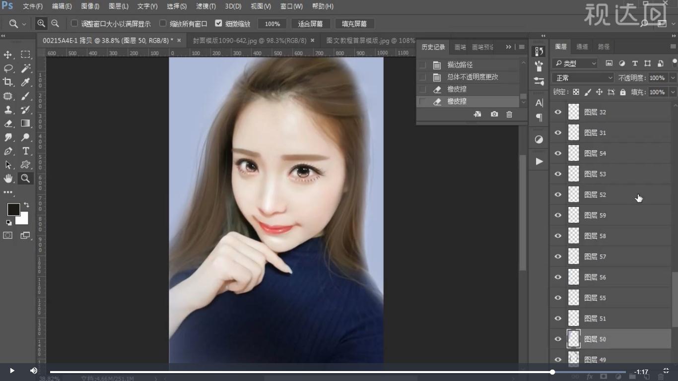Open the Actions panel play icon
678x381 pixels.
[539, 161]
